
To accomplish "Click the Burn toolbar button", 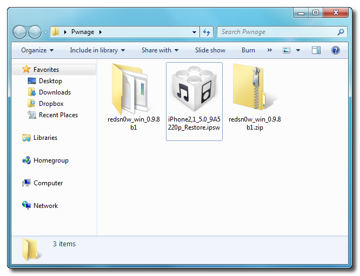I will pos(248,50).
